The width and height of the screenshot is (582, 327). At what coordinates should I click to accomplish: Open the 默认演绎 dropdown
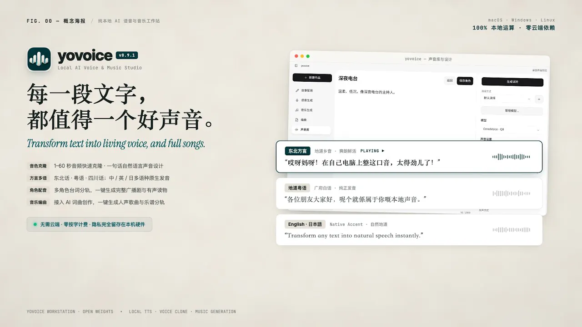(x=507, y=99)
